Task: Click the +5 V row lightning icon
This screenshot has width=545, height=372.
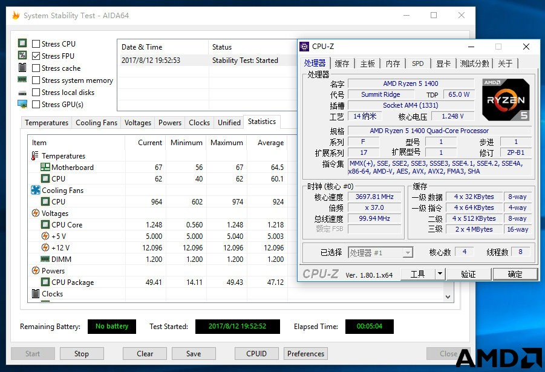Action: (x=45, y=236)
